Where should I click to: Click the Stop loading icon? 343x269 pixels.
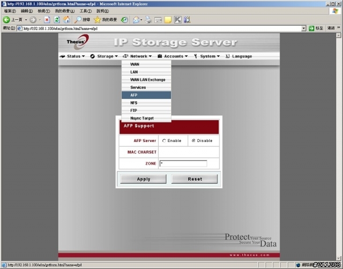point(47,20)
